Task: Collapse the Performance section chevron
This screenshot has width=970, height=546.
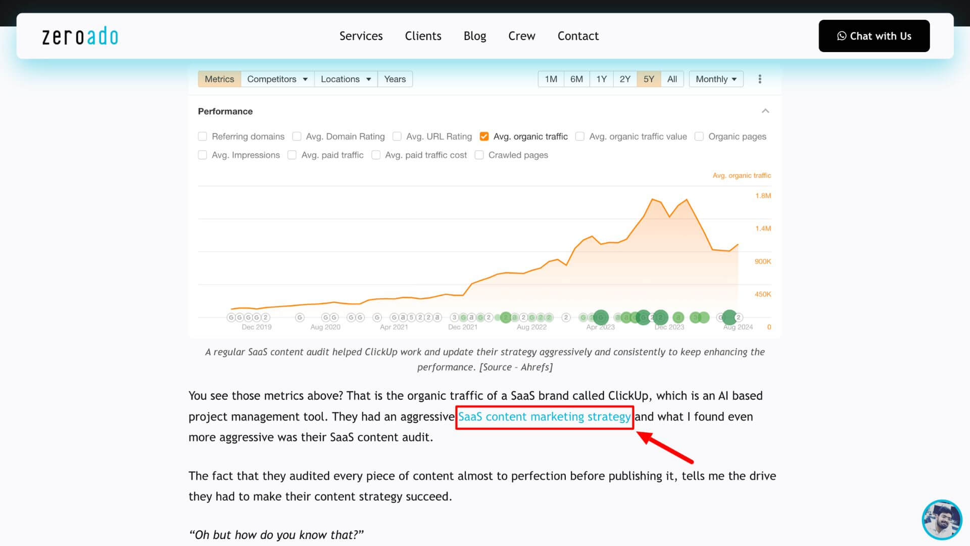Action: tap(765, 111)
